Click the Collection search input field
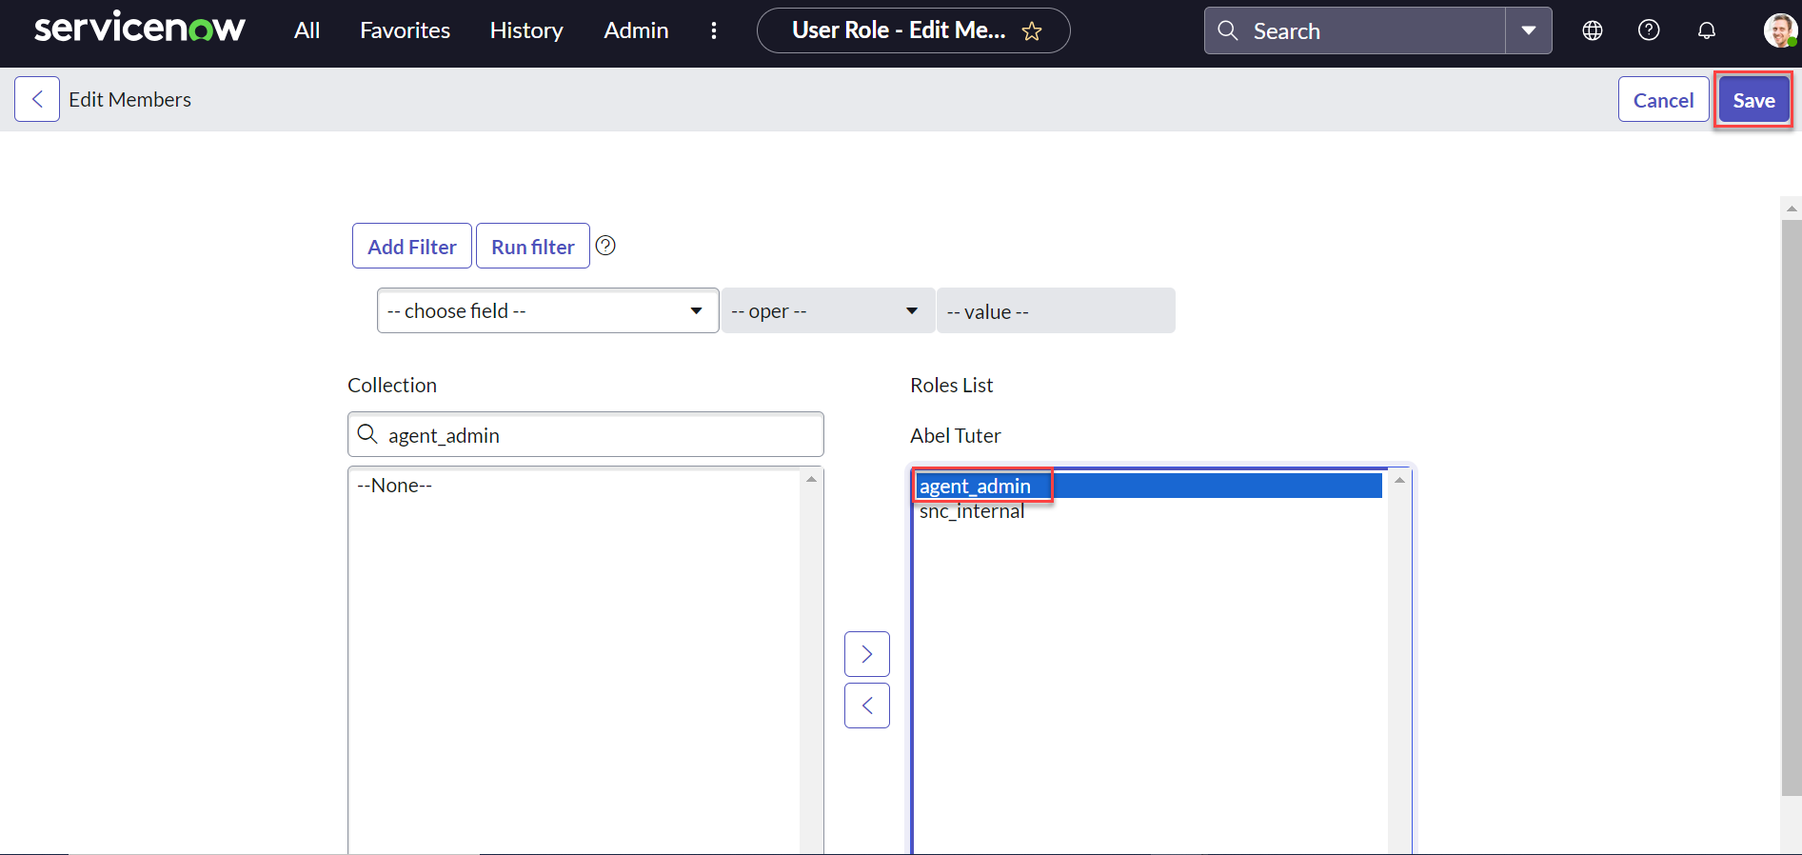Viewport: 1802px width, 855px height. tap(600, 435)
